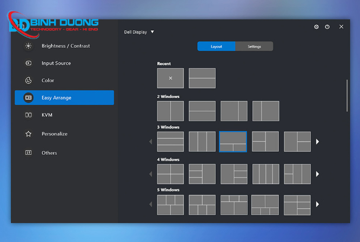Open the Easy Arrange menu item
This screenshot has width=360, height=242.
64,97
